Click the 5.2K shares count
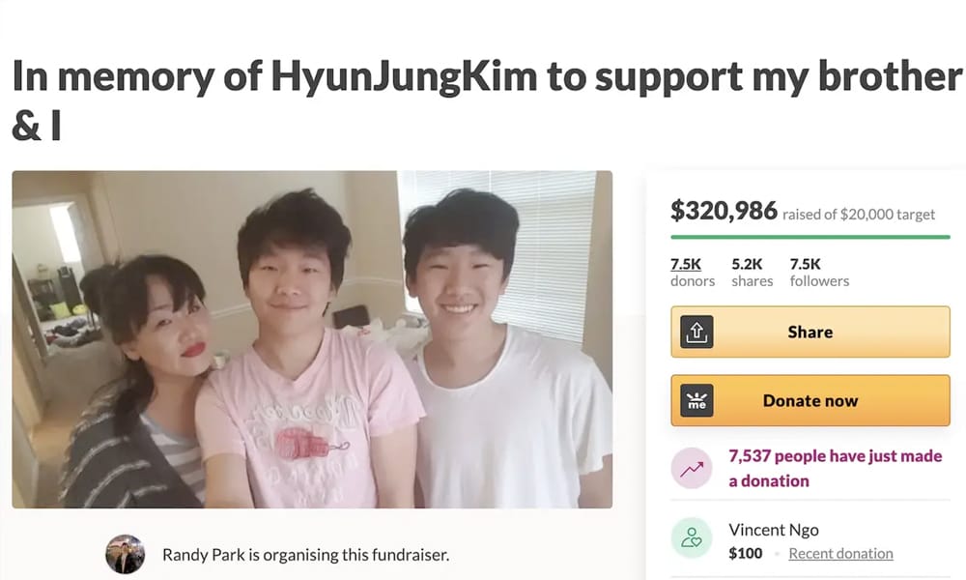The height and width of the screenshot is (580, 966). tap(753, 273)
